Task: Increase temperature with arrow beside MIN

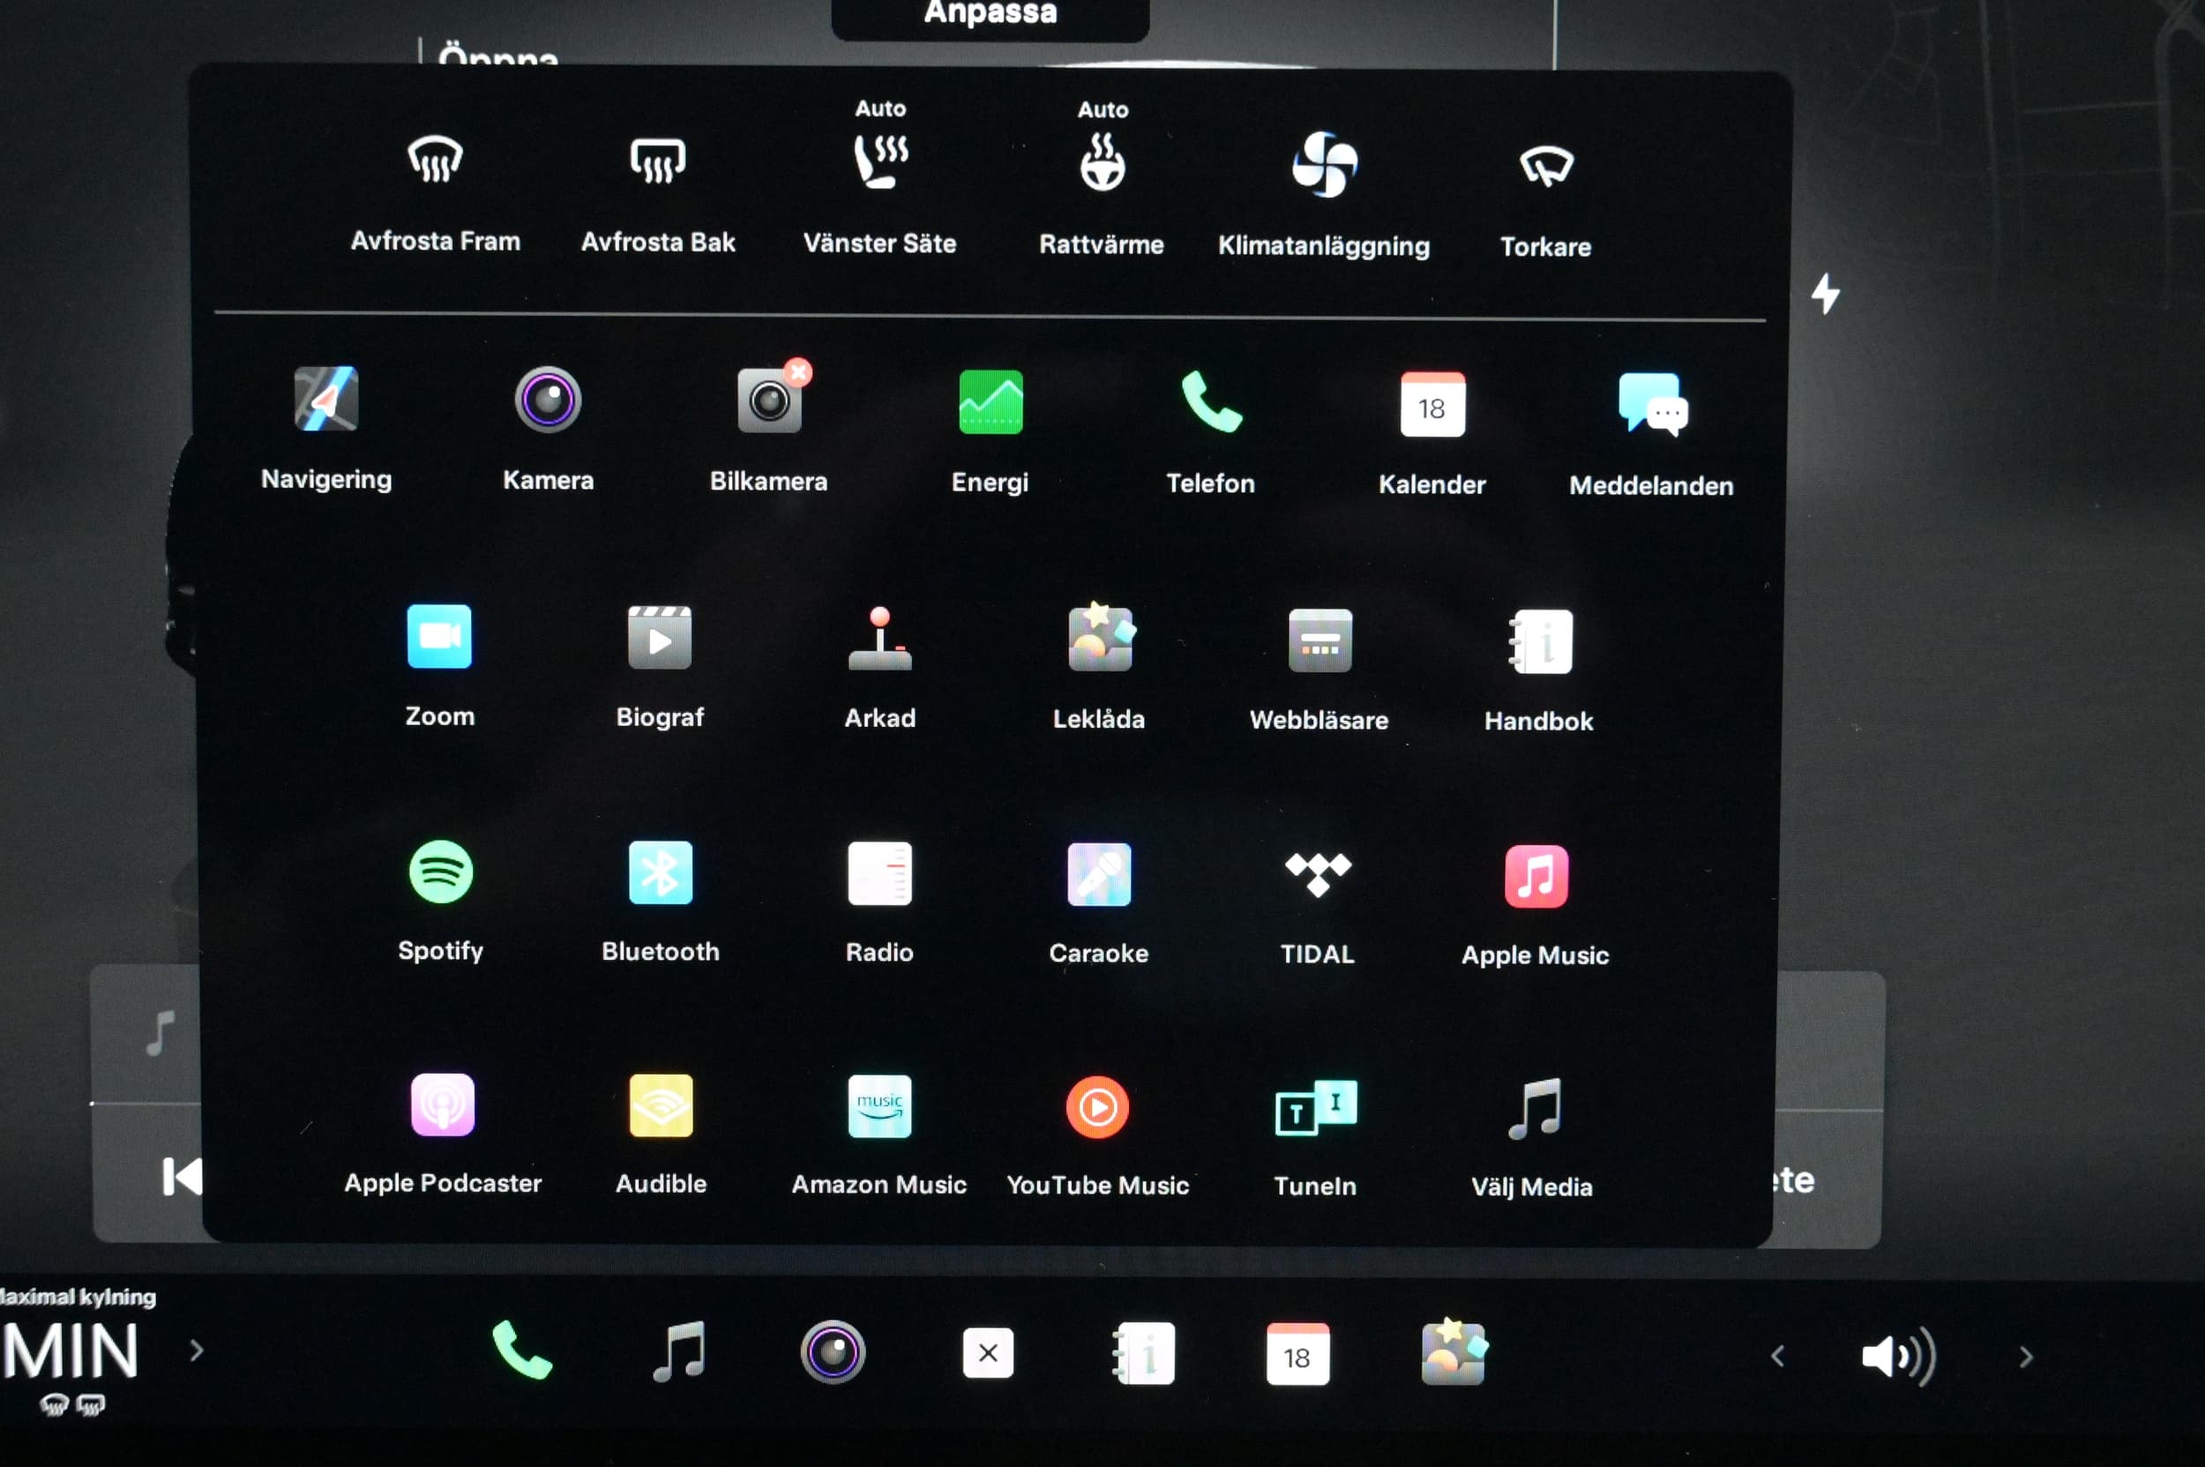Action: tap(197, 1350)
